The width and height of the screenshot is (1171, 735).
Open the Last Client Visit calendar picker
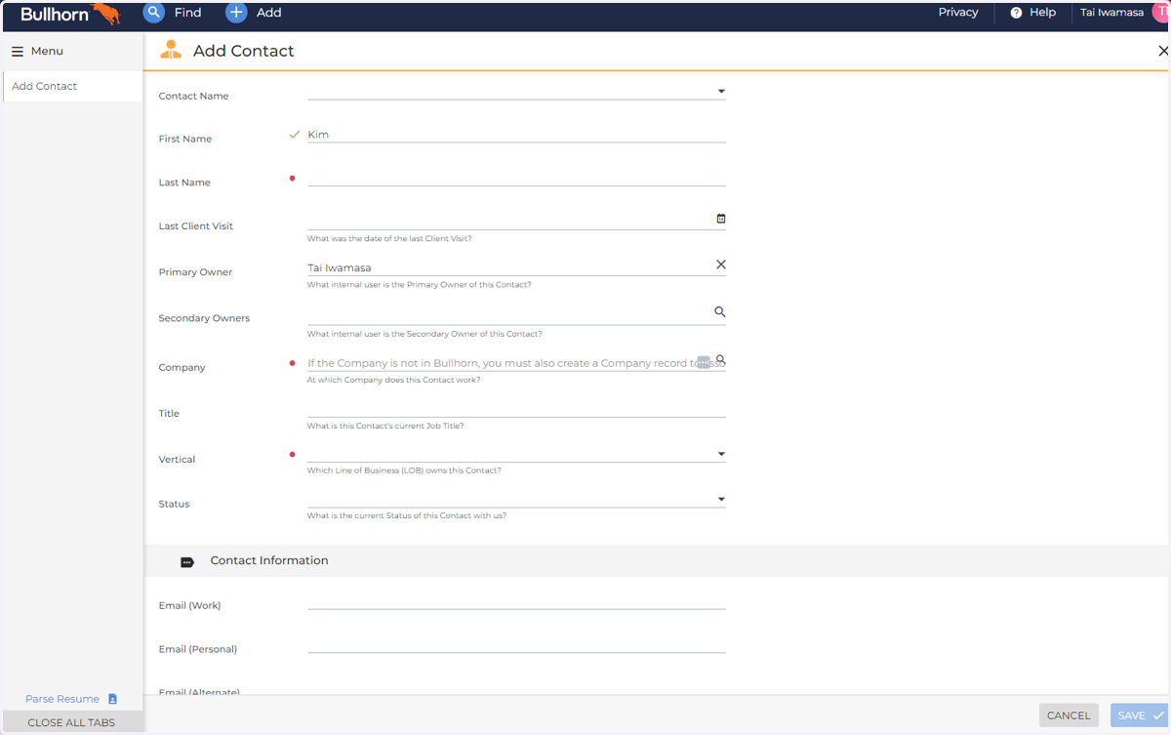click(x=721, y=219)
